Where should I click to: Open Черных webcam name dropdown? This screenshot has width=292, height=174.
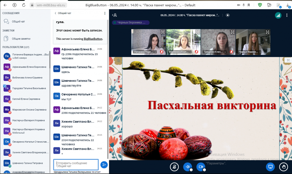pyautogui.click(x=250, y=52)
